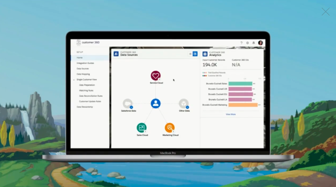Click the Input Customer Records label
The width and height of the screenshot is (336, 187).
[x=214, y=60]
